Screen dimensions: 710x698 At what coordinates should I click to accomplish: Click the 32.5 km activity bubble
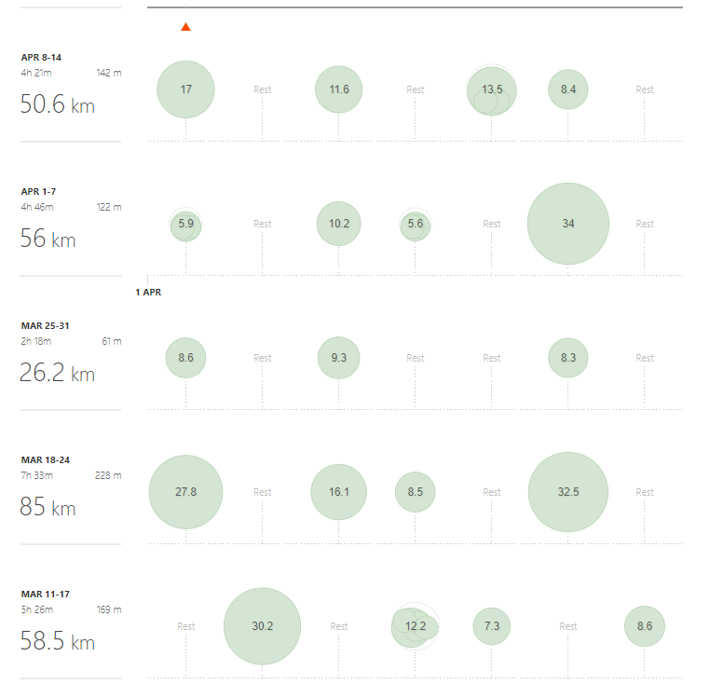coord(568,492)
